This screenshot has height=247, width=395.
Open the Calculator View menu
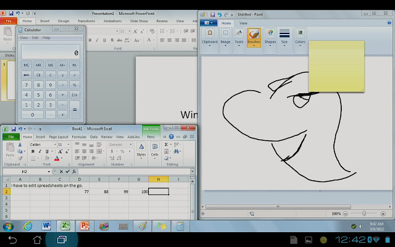click(24, 38)
